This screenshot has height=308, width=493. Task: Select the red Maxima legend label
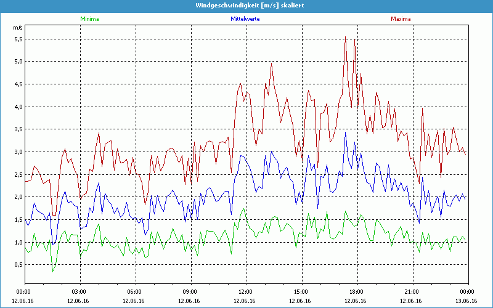tap(401, 19)
